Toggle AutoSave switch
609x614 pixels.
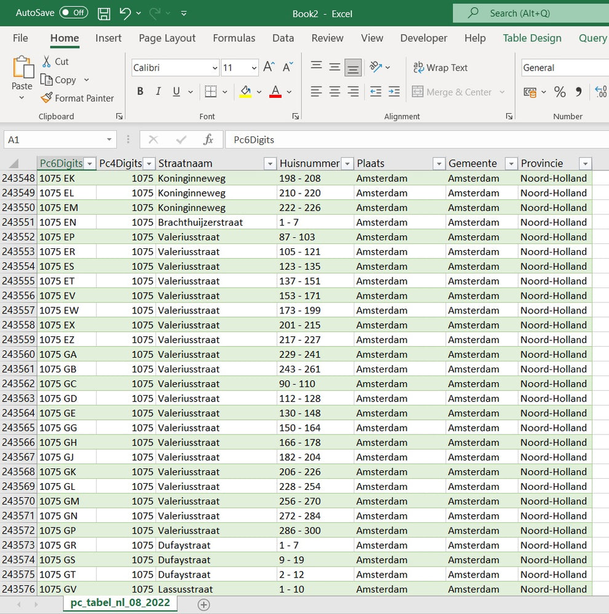coord(74,13)
